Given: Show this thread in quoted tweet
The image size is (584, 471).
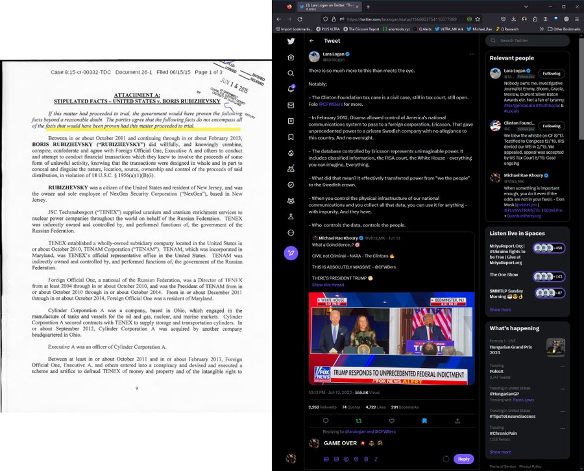Looking at the screenshot, I should click(328, 285).
